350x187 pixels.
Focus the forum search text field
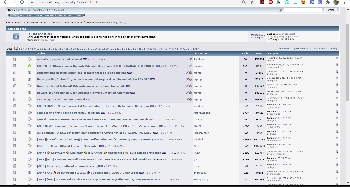click(303, 10)
